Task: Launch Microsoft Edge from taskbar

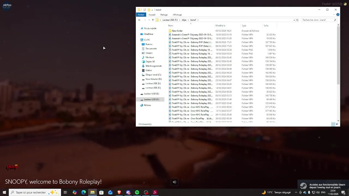Action: tap(83, 192)
